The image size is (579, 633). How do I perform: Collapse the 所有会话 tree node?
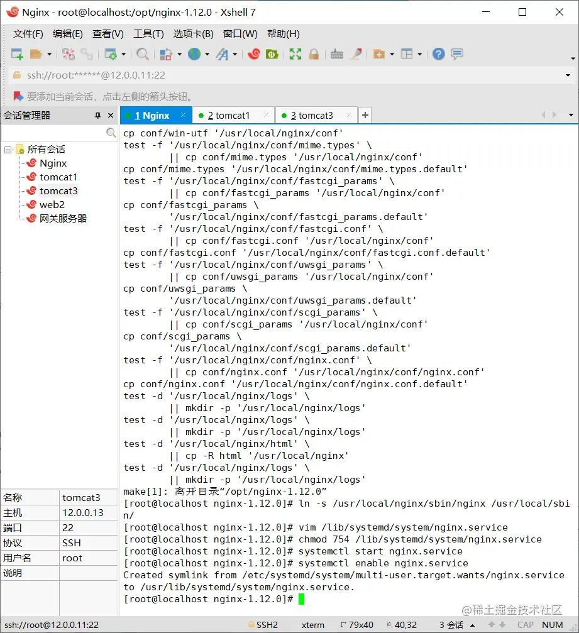pyautogui.click(x=8, y=150)
